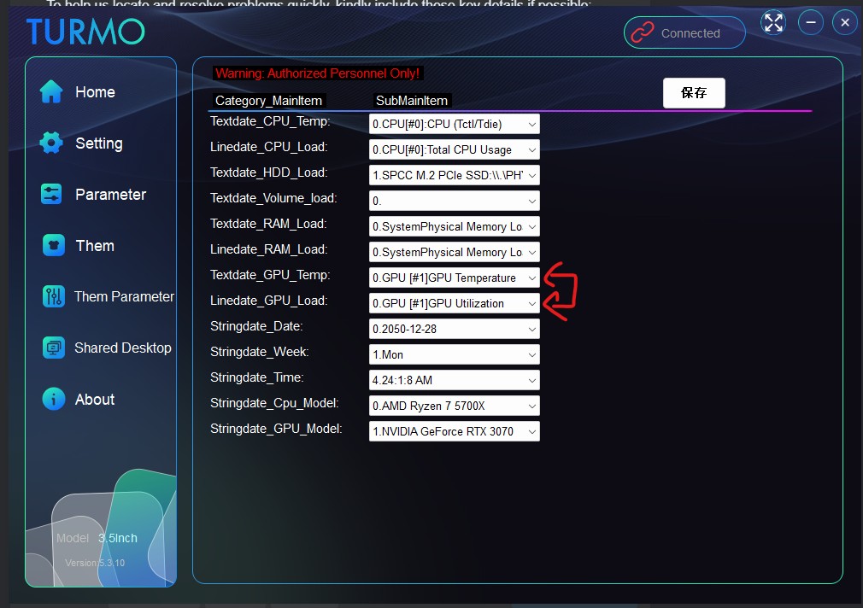Click the white 保存 save button
The height and width of the screenshot is (608, 863).
[x=694, y=93]
